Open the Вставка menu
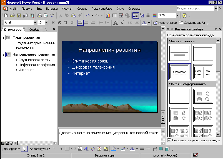This screenshot has width=223, height=159. (52, 9)
